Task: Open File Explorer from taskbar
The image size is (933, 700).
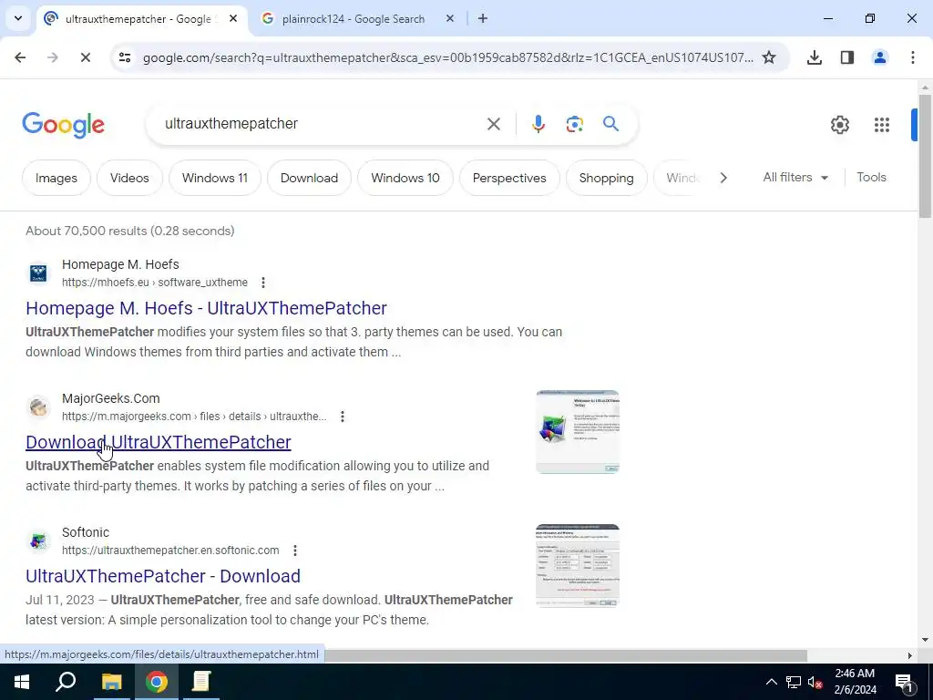Action: click(x=111, y=682)
